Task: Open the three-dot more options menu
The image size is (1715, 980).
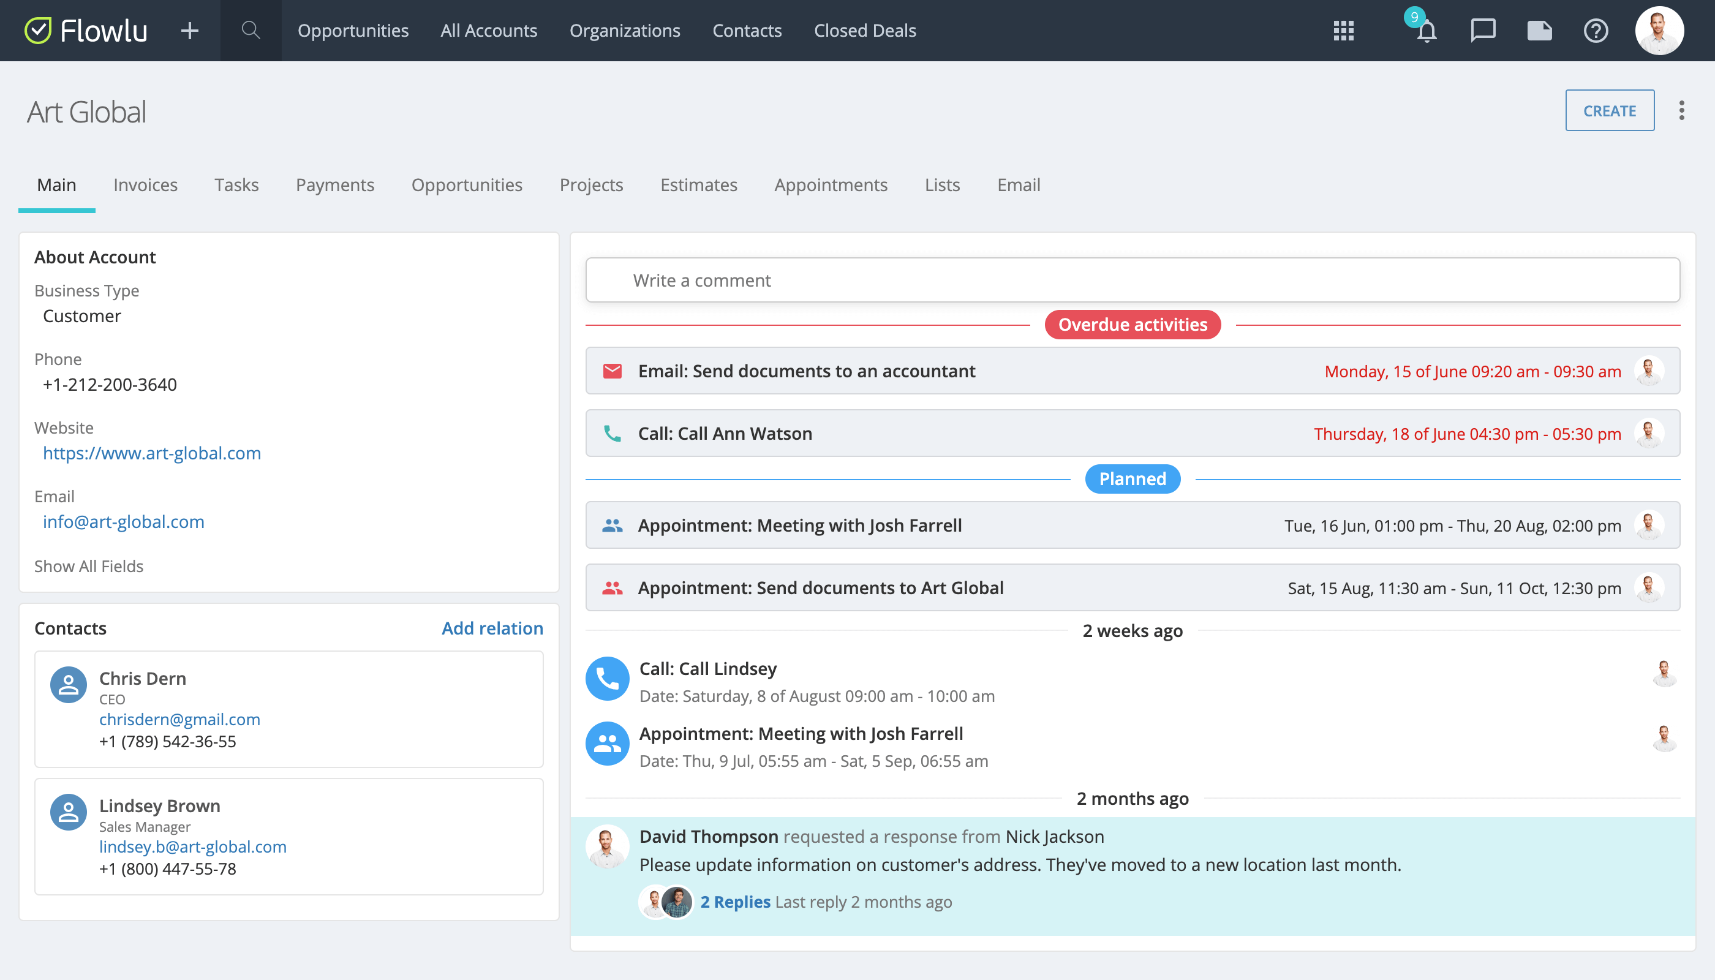Action: click(x=1681, y=110)
